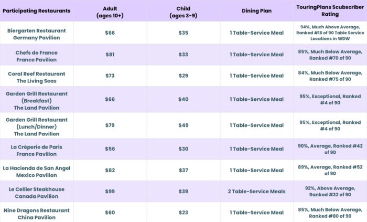The height and width of the screenshot is (222, 367).
Task: Click the TouringPlans Subscriber Rating header
Action: (331, 10)
